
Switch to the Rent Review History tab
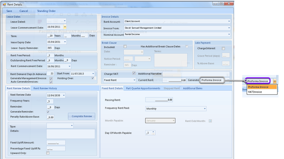point(45,88)
